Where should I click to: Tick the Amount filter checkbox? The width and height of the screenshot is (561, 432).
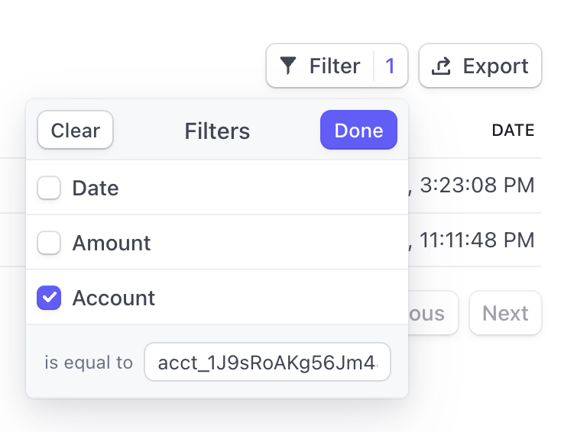49,243
